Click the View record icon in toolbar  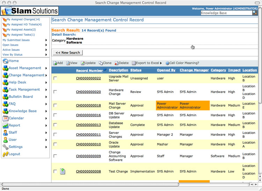68,63
